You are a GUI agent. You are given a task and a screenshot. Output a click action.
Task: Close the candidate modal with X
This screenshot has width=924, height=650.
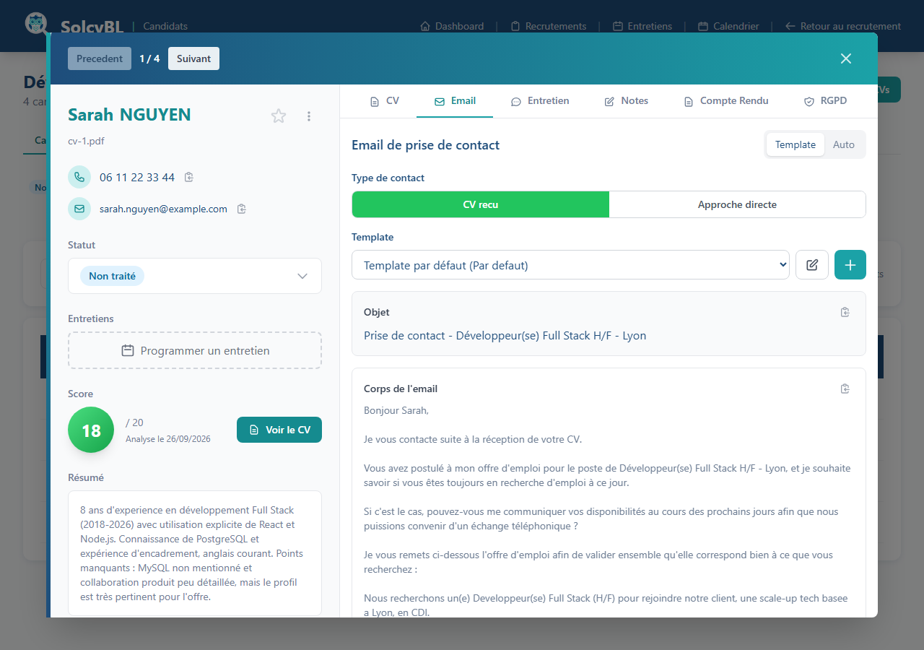(x=846, y=58)
